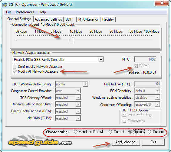
Task: Open the Preferences menu
Action: coord(25,12)
